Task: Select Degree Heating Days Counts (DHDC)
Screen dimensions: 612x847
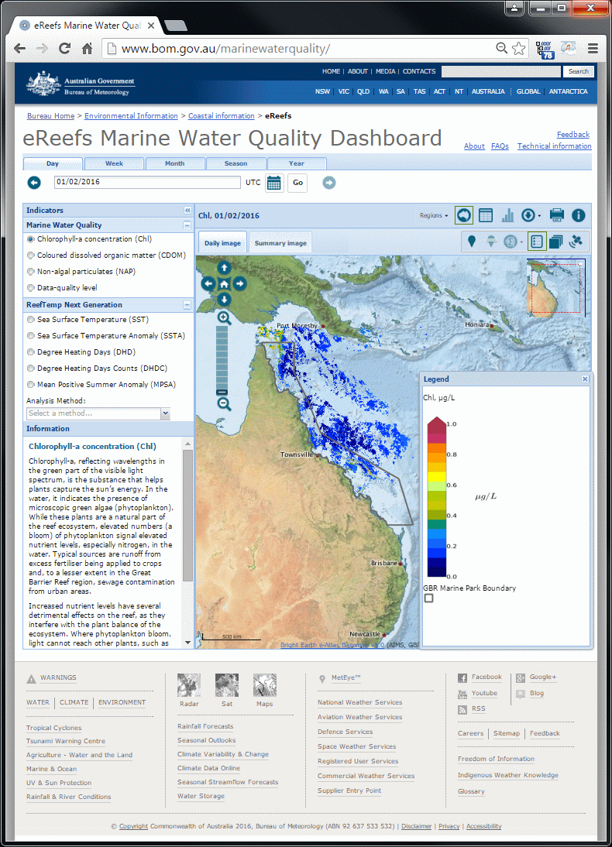Action: point(31,368)
